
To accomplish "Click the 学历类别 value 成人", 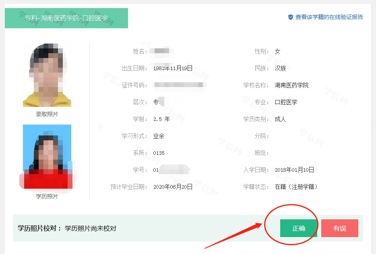I will coord(280,119).
